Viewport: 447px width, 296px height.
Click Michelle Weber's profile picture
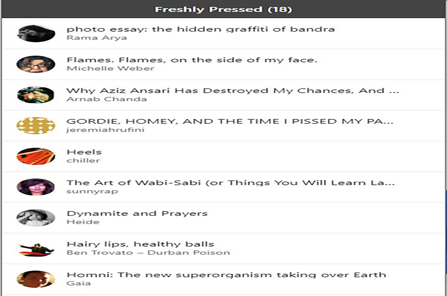pos(36,64)
